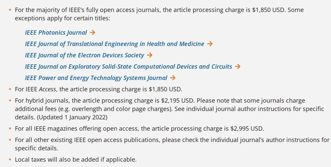Open IEEE Journal on Exploratory Solid-State Computational Devices link
Viewport: 331px width, 167px height.
[x=129, y=67]
